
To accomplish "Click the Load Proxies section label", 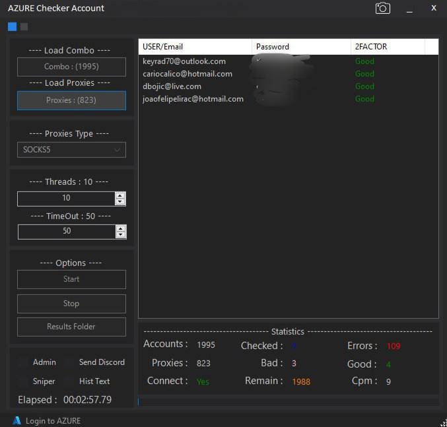I will [69, 83].
